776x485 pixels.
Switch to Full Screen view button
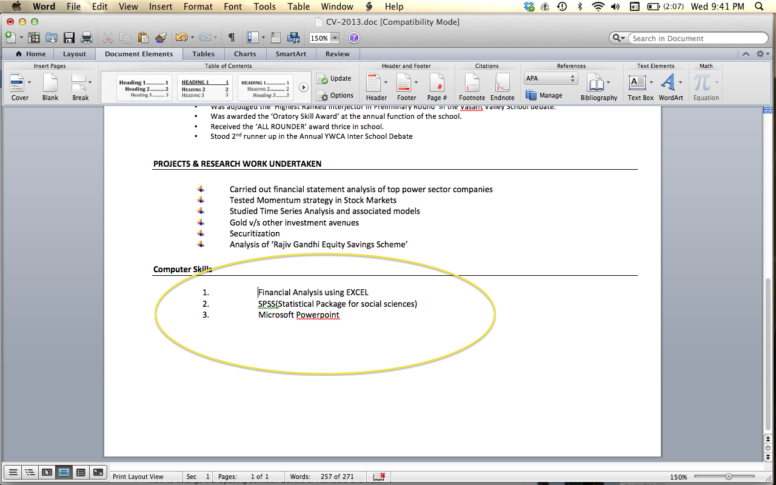(98, 472)
